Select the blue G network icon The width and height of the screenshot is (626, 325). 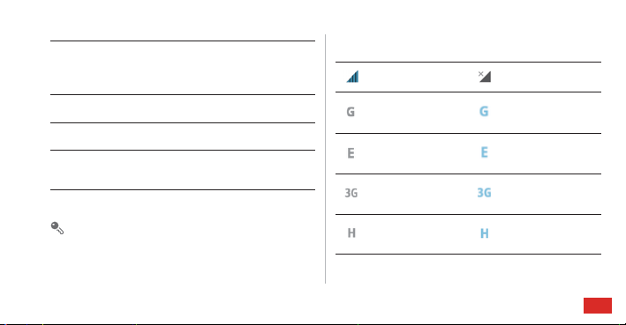(x=484, y=111)
